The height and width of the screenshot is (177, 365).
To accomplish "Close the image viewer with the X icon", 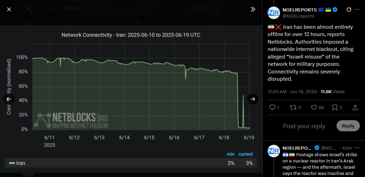I will tap(9, 9).
